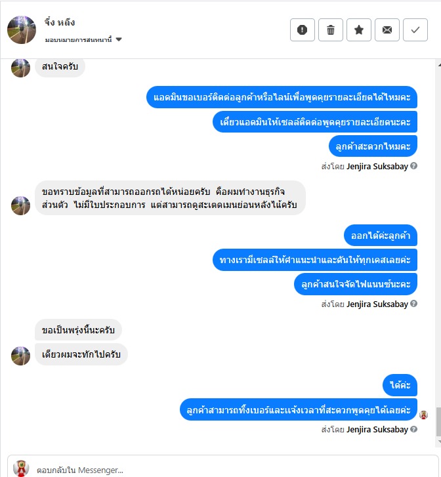Select the ได้ค่ะ message bubble
Screen dimensions: 441x477
(x=400, y=385)
